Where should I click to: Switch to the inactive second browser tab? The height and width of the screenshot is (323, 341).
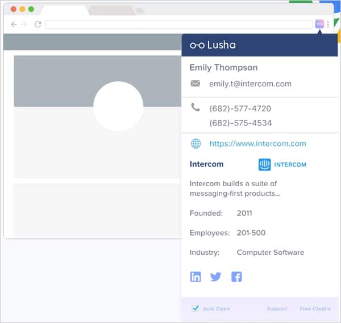110,11
